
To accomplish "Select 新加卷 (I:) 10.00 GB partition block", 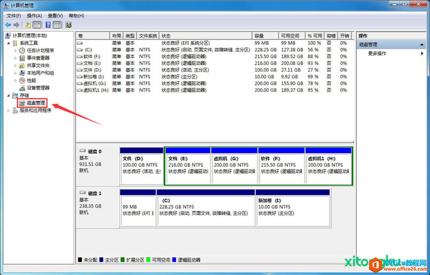I will (293, 208).
